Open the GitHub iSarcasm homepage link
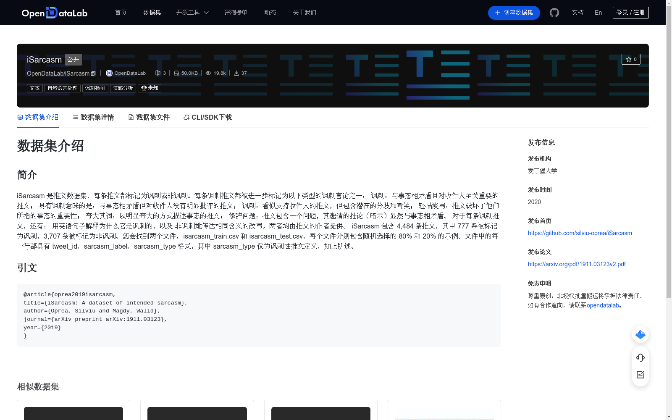 pos(580,233)
